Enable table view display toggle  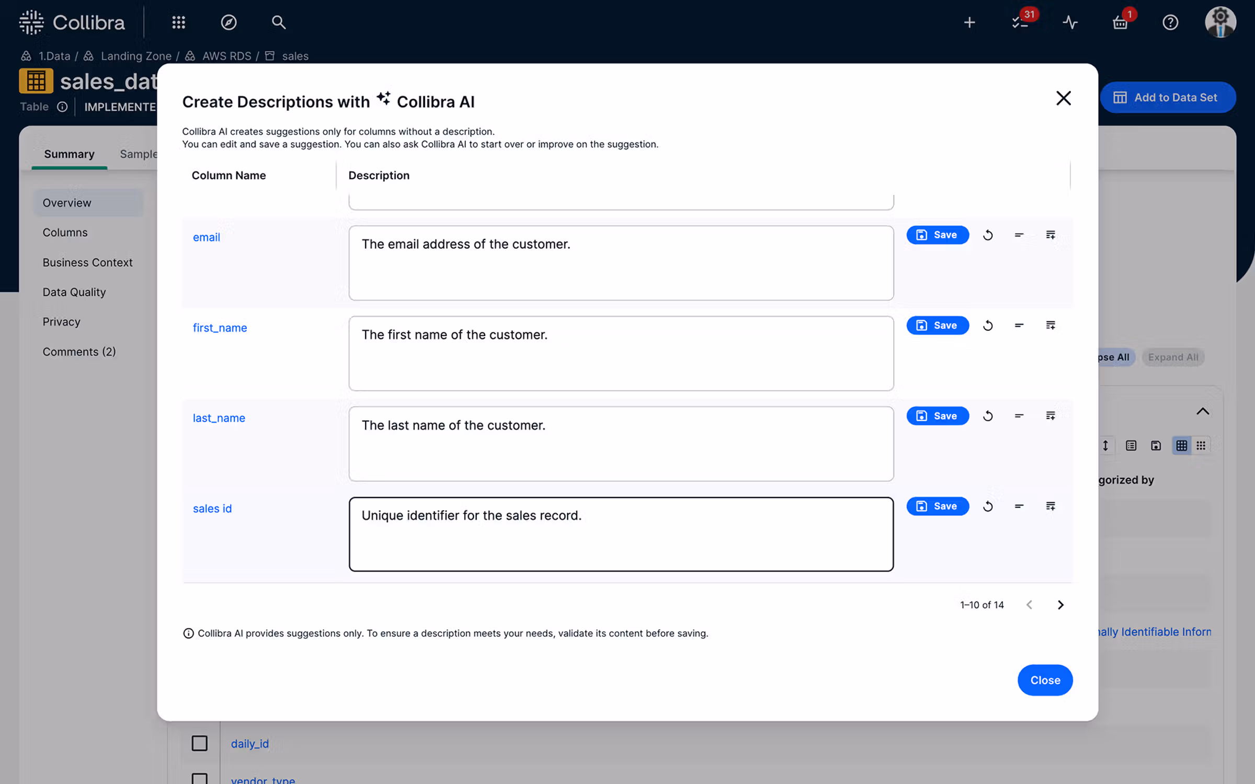(1181, 445)
